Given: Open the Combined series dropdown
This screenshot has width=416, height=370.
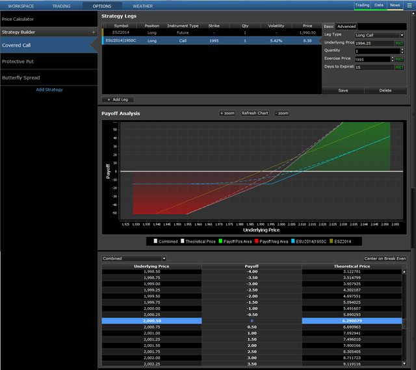Looking at the screenshot, I should coord(134,258).
